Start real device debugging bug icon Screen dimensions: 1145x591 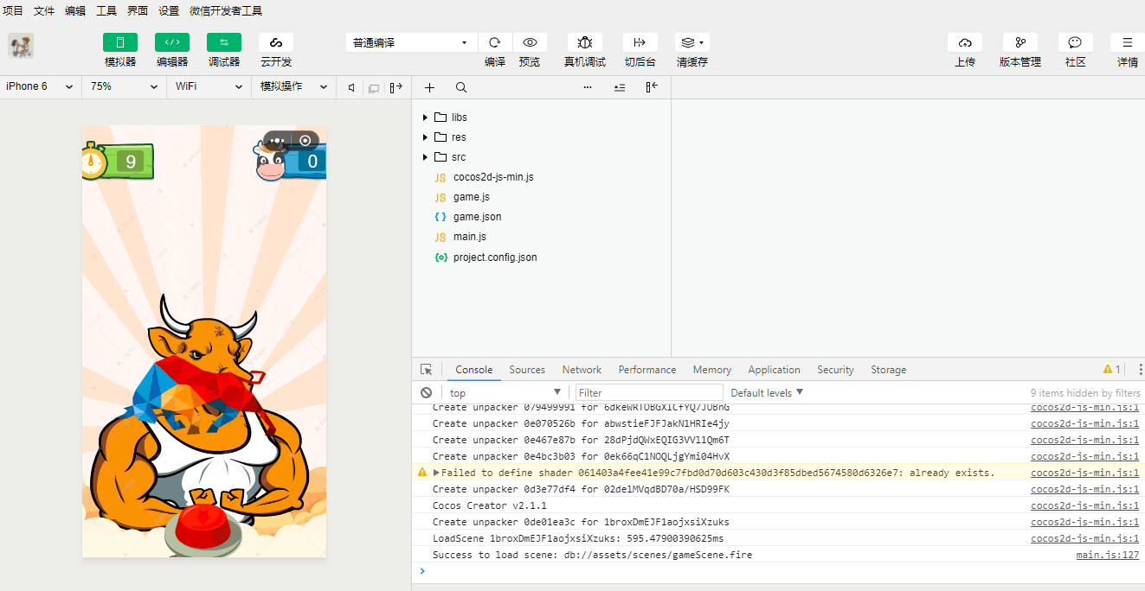585,42
